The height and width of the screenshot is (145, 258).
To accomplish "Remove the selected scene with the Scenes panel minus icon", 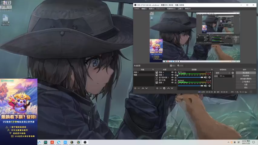I will click(x=139, y=88).
